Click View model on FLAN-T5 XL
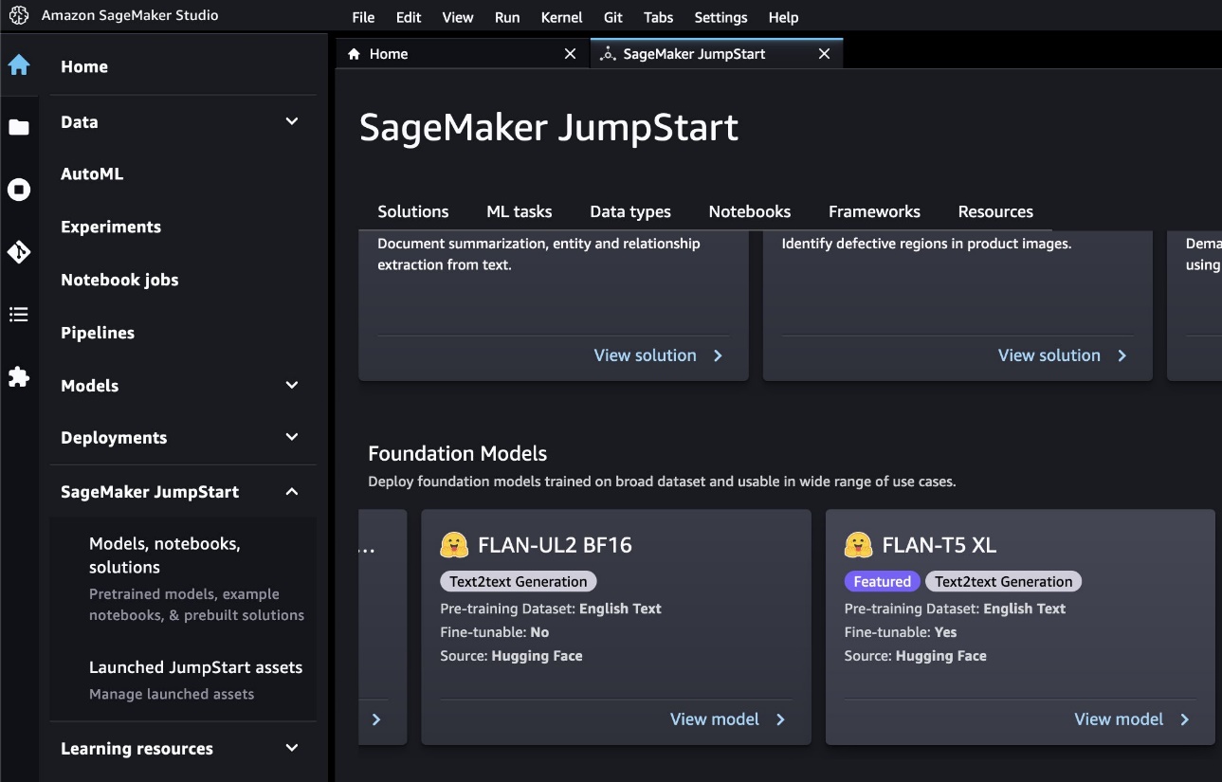This screenshot has width=1222, height=782. click(1119, 719)
